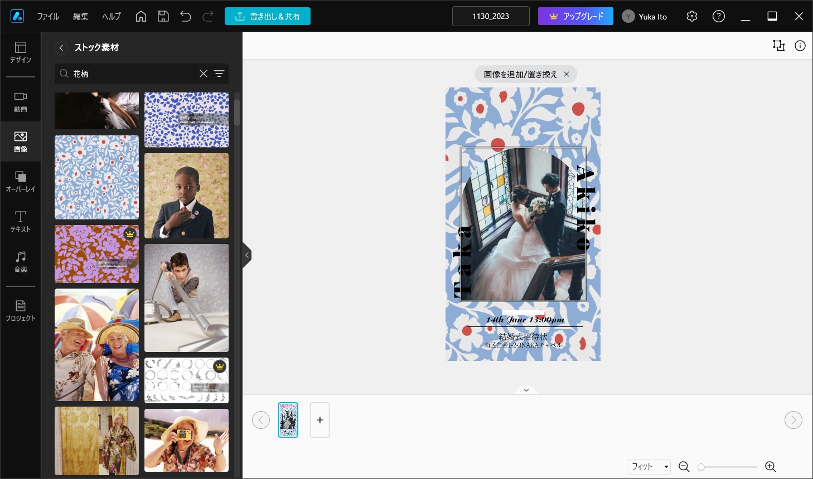Click the 画像を追加/置き換え label

pyautogui.click(x=520, y=74)
